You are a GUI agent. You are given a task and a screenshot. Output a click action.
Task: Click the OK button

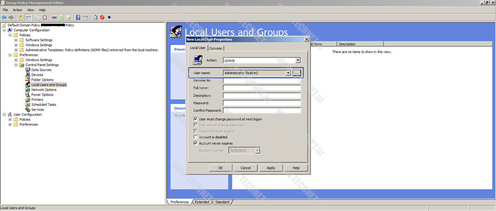tap(220, 168)
